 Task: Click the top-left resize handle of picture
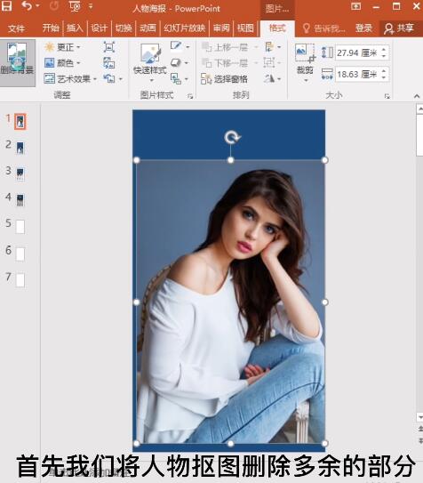pyautogui.click(x=137, y=160)
